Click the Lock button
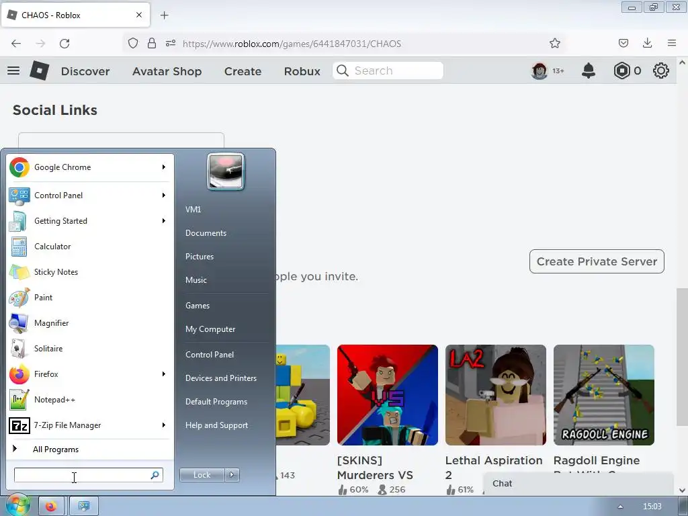The width and height of the screenshot is (688, 516). (x=202, y=475)
